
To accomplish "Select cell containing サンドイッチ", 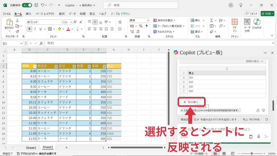I will [47, 113].
